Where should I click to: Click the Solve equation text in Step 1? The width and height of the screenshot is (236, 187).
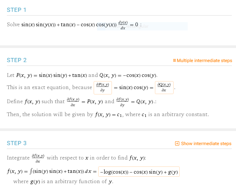tap(74, 25)
